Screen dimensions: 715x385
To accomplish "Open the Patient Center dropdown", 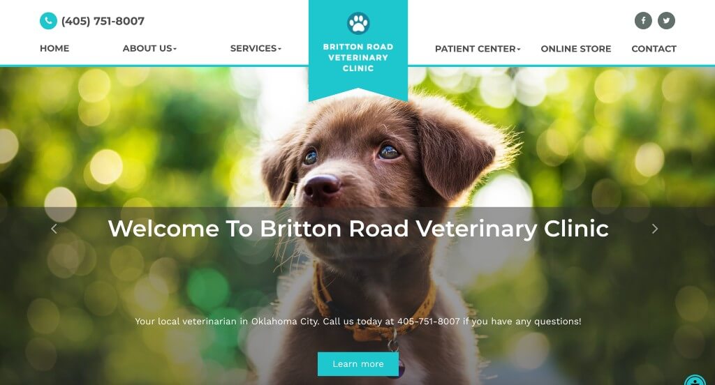I will click(x=478, y=49).
